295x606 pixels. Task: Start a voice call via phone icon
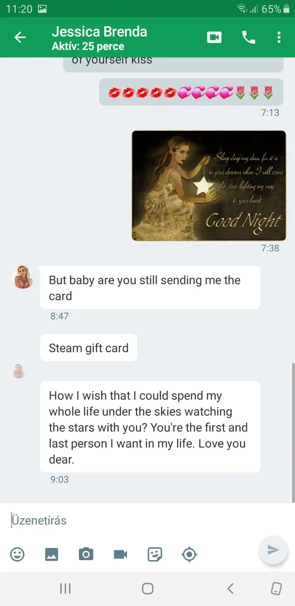(x=249, y=37)
